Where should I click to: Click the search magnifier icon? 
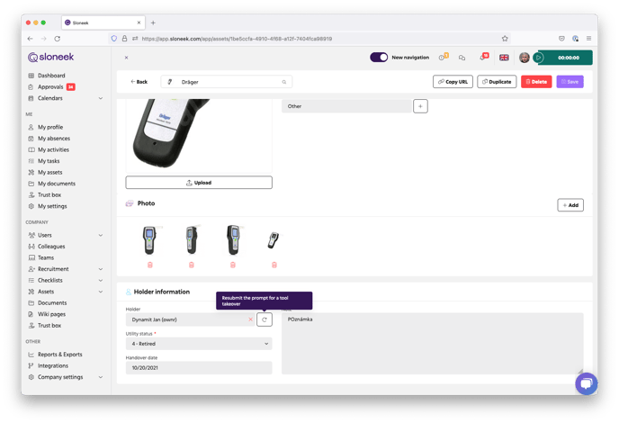click(x=283, y=82)
